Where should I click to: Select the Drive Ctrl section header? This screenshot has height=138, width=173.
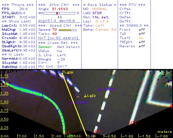click(x=59, y=5)
